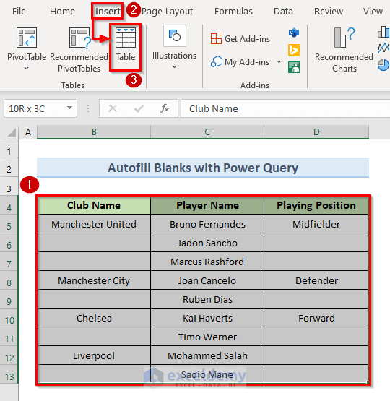Select column C header
Screen dimensions: 390x401
207,132
